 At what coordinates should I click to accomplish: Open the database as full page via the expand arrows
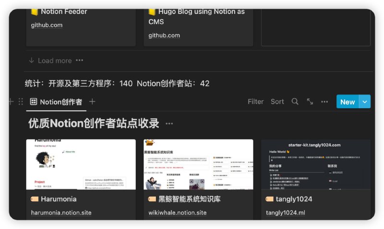click(x=310, y=102)
